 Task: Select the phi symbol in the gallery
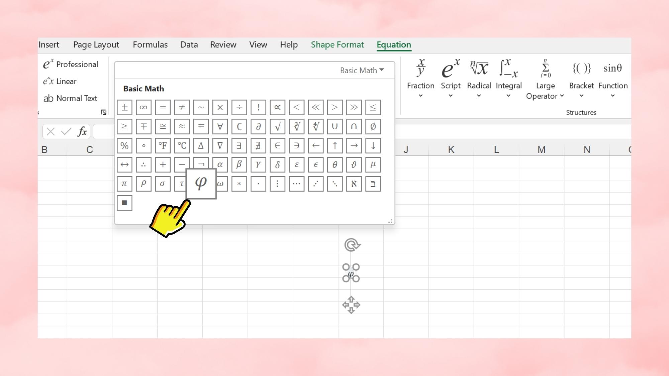click(x=201, y=183)
